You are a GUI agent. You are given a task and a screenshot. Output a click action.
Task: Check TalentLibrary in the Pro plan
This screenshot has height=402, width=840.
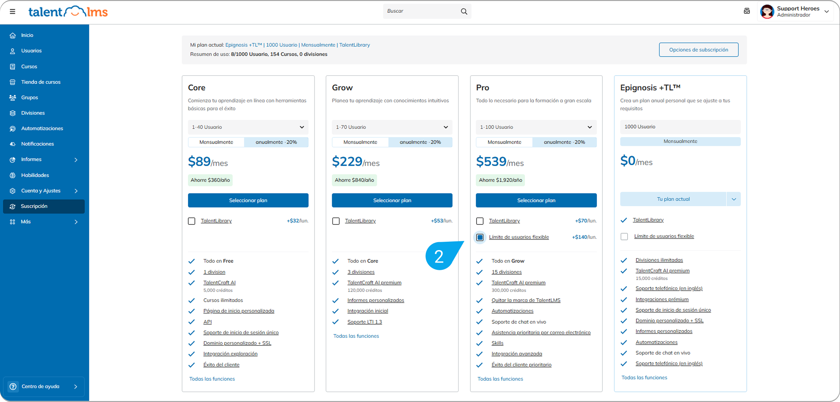480,221
